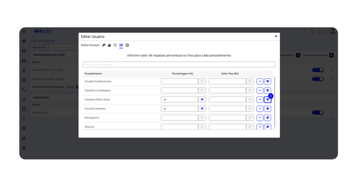Viewport: 357px width, 187px height.
Task: Click gear button for Consulta Clínico Geral
Action: tap(267, 100)
